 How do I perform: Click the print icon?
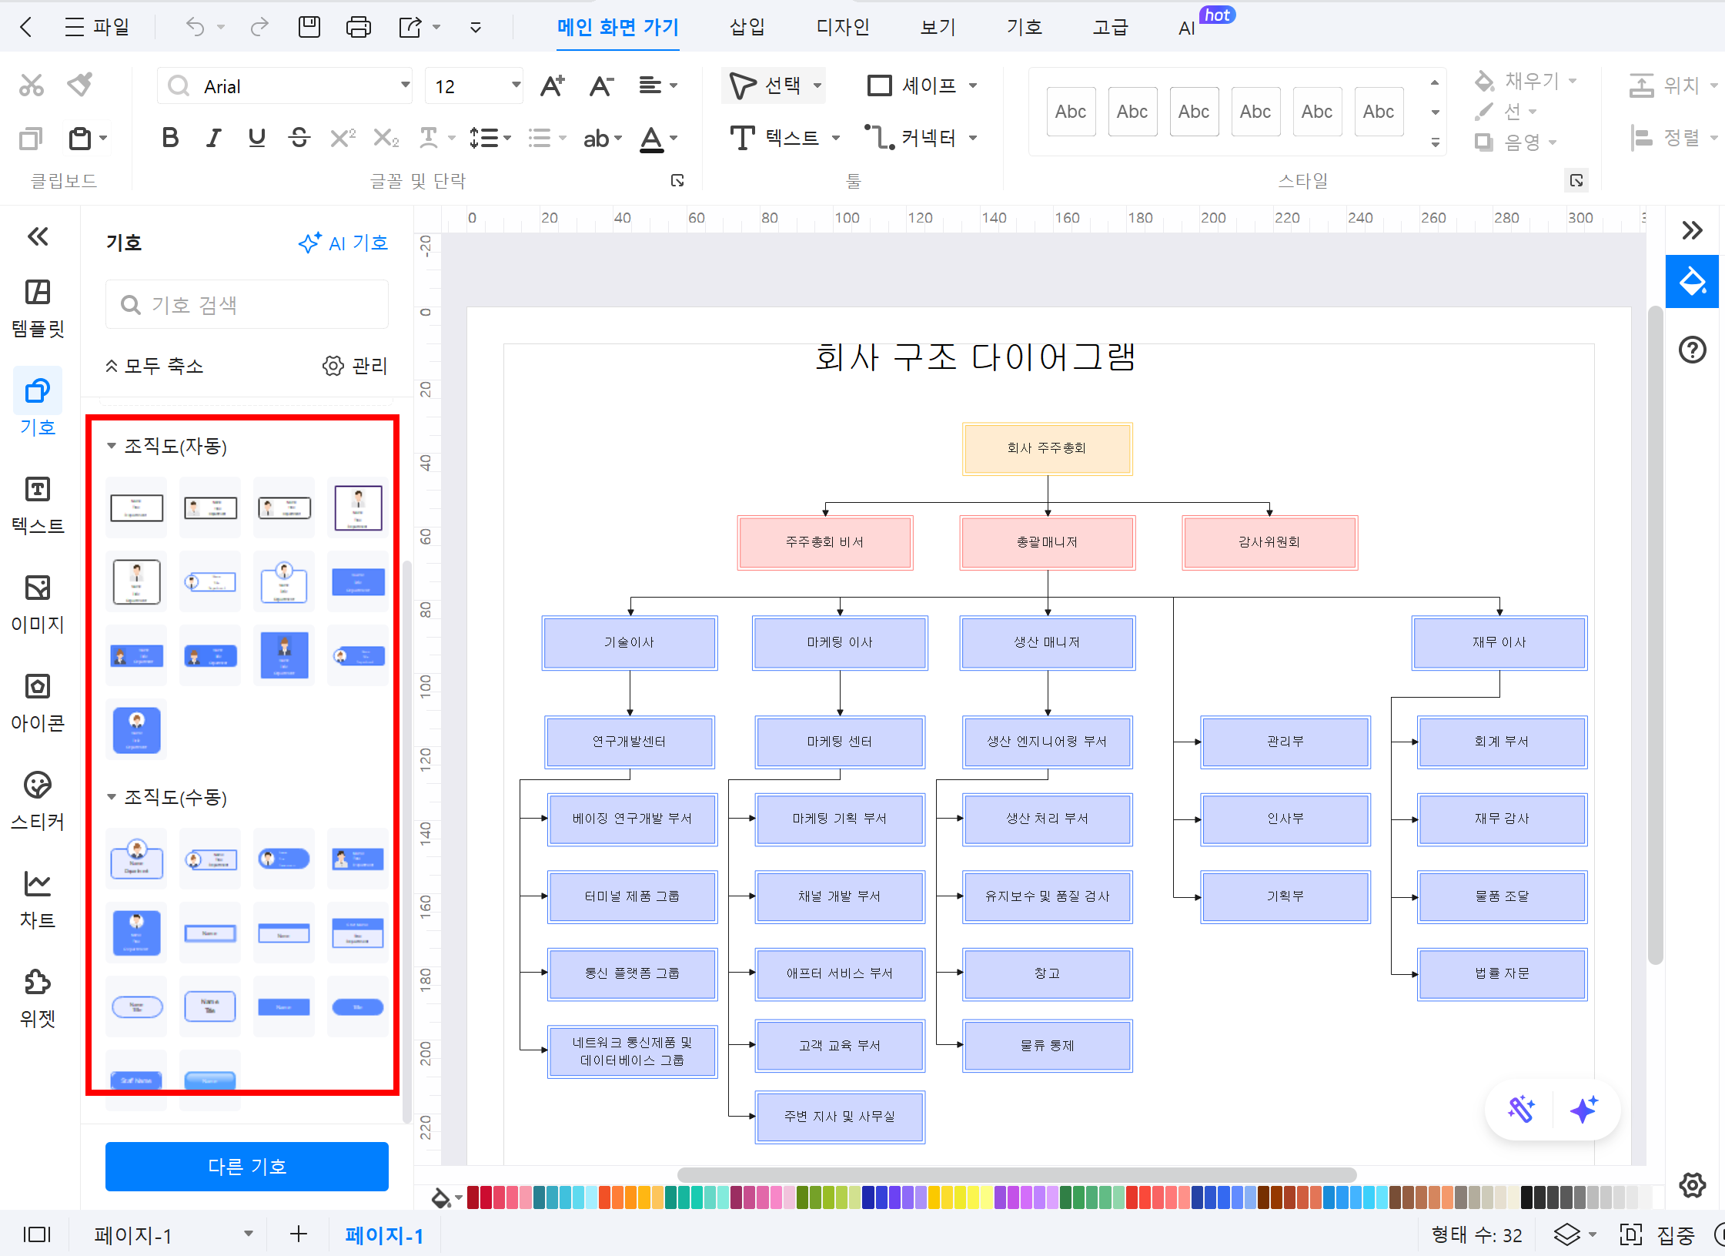(359, 28)
